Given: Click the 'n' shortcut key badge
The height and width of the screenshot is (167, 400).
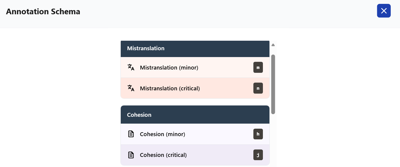Looking at the screenshot, I should (258, 88).
